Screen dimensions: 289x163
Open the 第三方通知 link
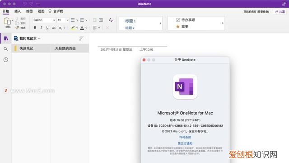pyautogui.click(x=185, y=144)
